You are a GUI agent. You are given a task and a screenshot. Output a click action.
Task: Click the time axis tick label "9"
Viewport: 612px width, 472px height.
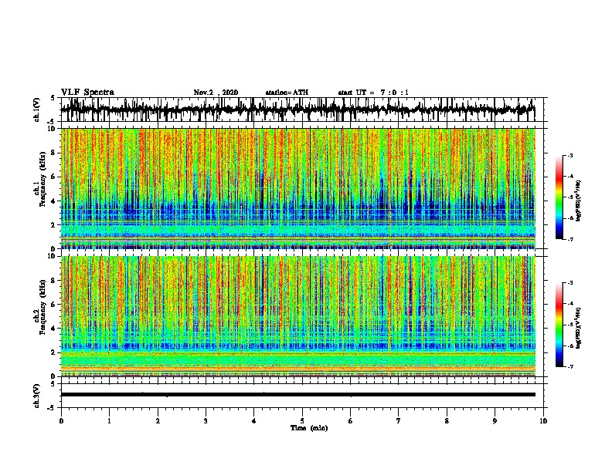495,421
